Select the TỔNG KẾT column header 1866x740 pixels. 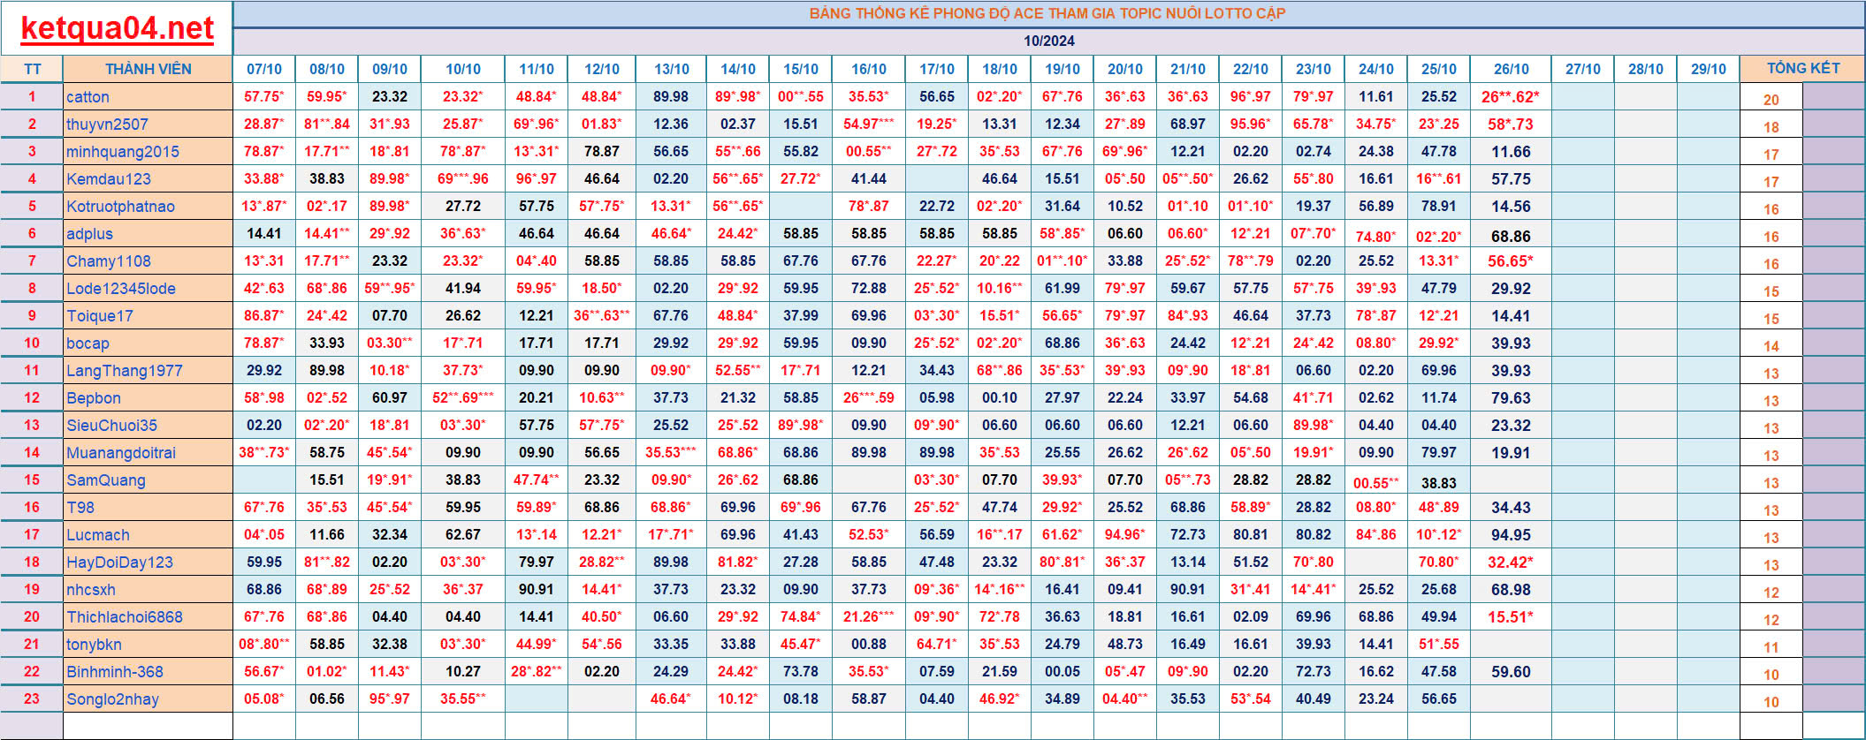tap(1802, 68)
